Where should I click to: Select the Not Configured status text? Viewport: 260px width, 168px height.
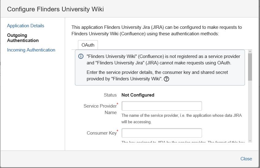pos(138,95)
